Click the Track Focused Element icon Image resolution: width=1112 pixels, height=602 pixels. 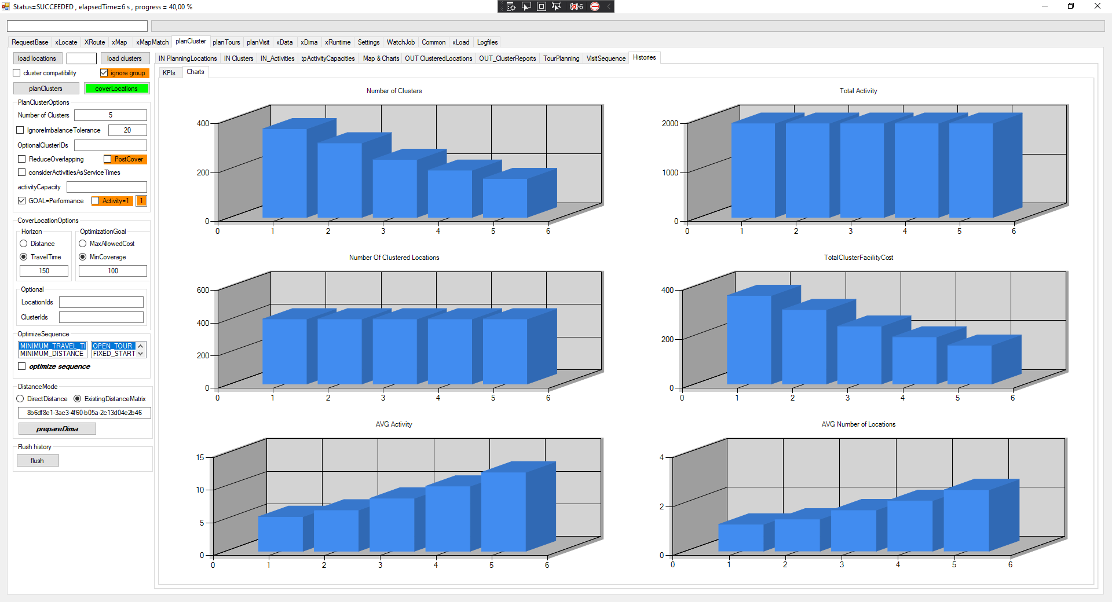[557, 6]
